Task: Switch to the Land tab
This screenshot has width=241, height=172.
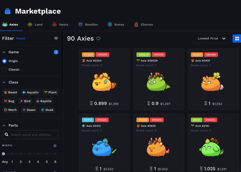Action: tap(35, 24)
